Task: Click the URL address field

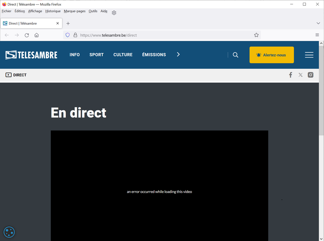Action: coord(162,35)
